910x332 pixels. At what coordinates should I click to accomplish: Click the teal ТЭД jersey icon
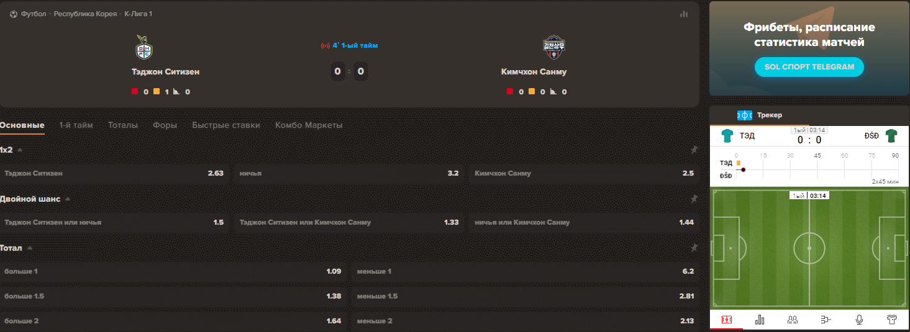coord(727,135)
